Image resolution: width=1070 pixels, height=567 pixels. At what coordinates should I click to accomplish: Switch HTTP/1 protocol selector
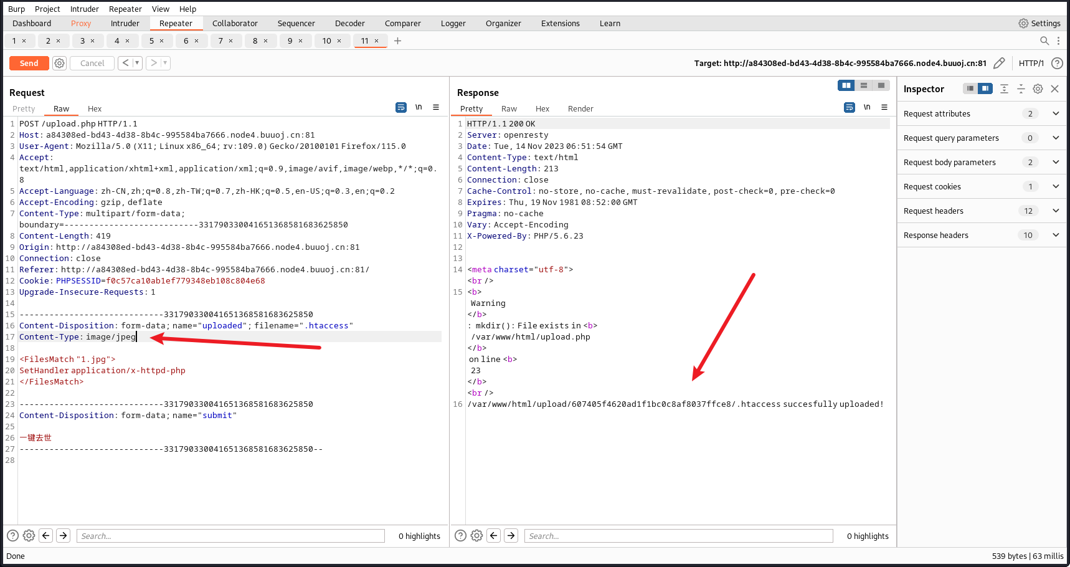click(x=1031, y=63)
